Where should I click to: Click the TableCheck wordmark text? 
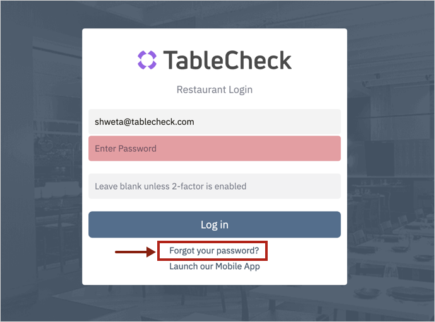(227, 60)
